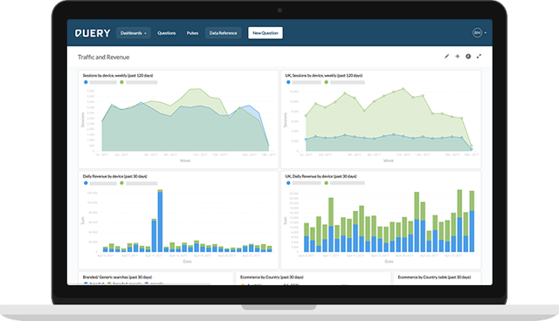Click blue legend dot in first Daily Revenue card
Viewport: 559px width, 321px height.
click(86, 183)
